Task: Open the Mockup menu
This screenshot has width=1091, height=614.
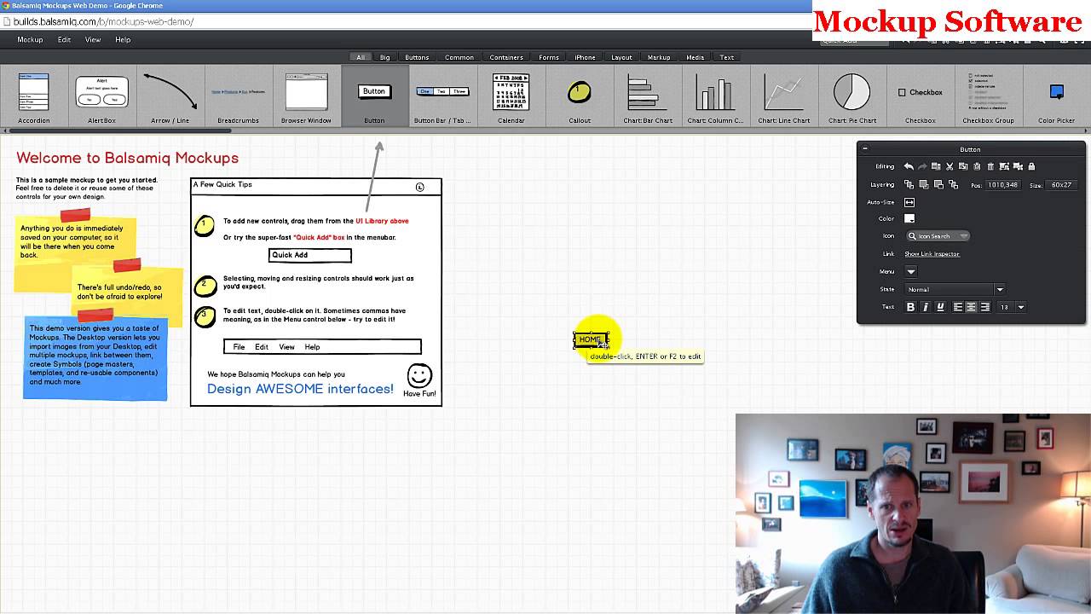Action: point(30,40)
